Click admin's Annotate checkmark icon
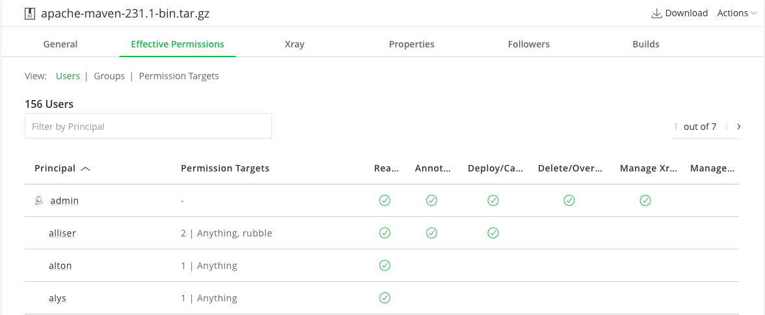 (431, 200)
